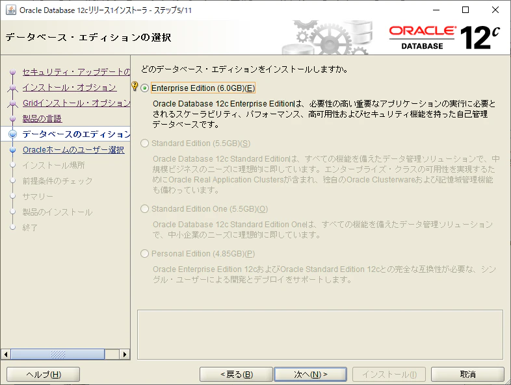Click the インストール(I) button

click(x=389, y=374)
